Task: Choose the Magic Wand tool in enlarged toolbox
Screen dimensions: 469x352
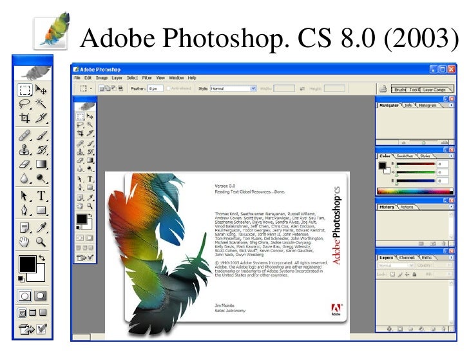Action: pyautogui.click(x=41, y=104)
